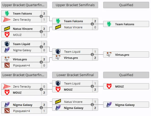Open info icon for Zero Tenacity vs MOUZ lower bracket
Image resolution: width=151 pixels, height=116 pixels.
point(41,89)
